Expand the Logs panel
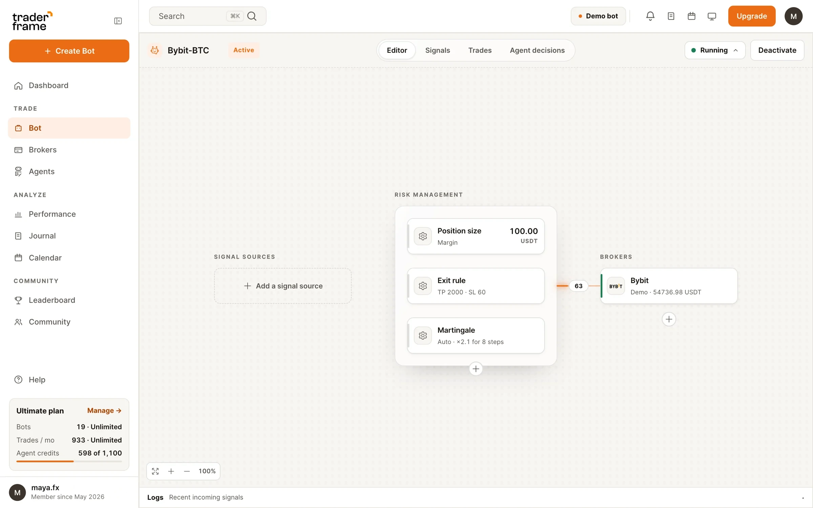This screenshot has height=508, width=813. coord(803,498)
